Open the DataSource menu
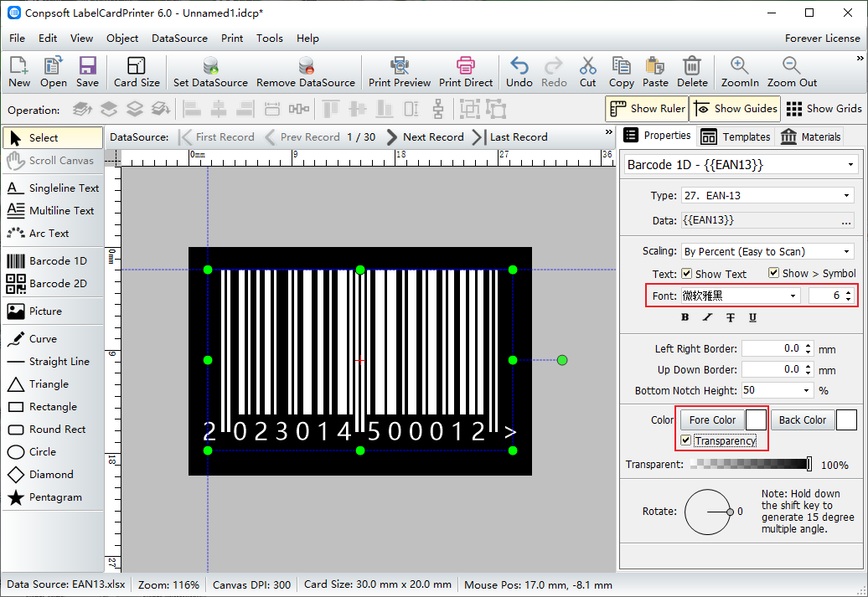 [x=179, y=39]
